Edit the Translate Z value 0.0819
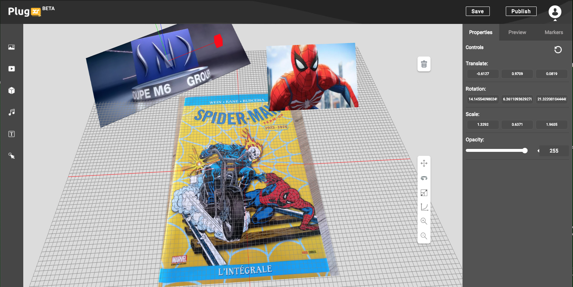573x287 pixels. tap(552, 74)
